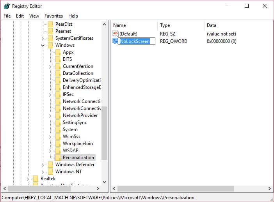This screenshot has width=274, height=202.
Task: Click the Name column header
Action: coord(119,25)
